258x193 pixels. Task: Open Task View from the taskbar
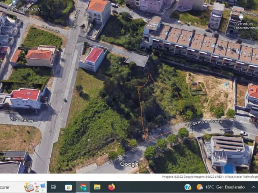coord(54,187)
